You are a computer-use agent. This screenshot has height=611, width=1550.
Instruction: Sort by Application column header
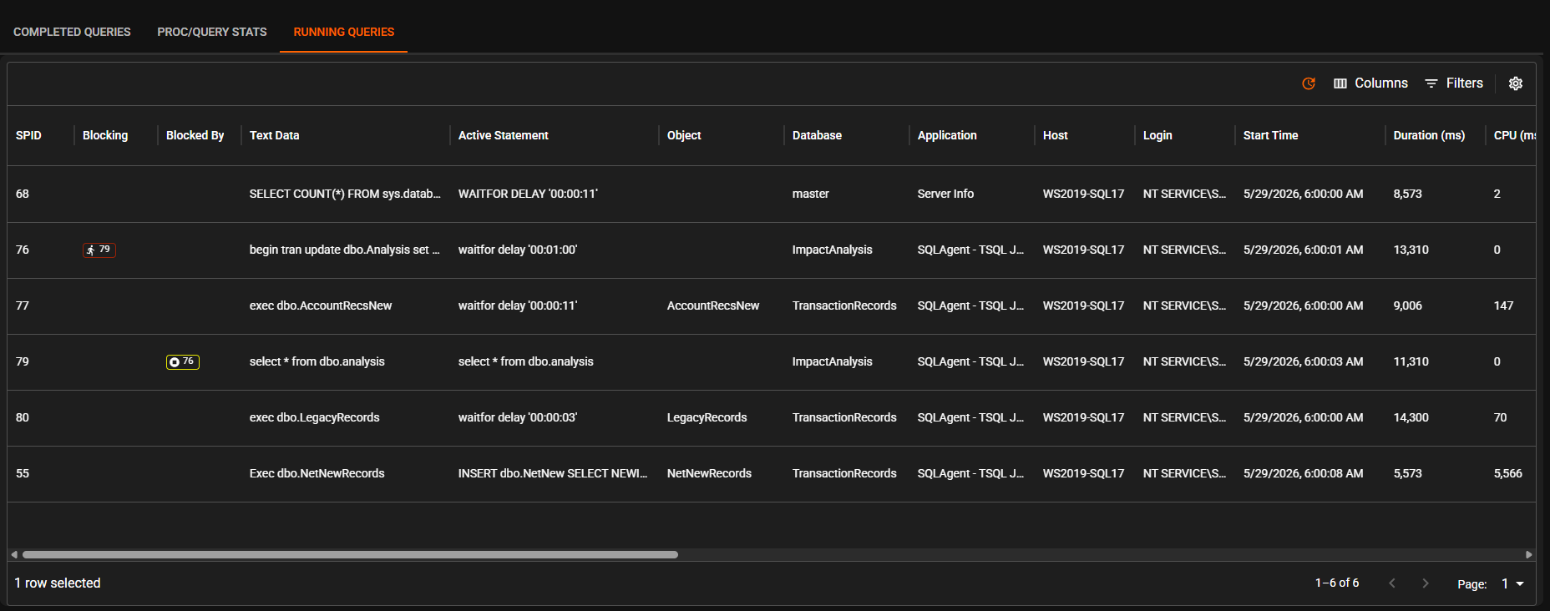[947, 135]
